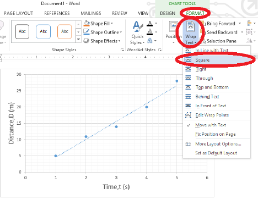The image size is (258, 199).
Task: Open the Shape Outline dropdown arrow
Action: (x=121, y=32)
